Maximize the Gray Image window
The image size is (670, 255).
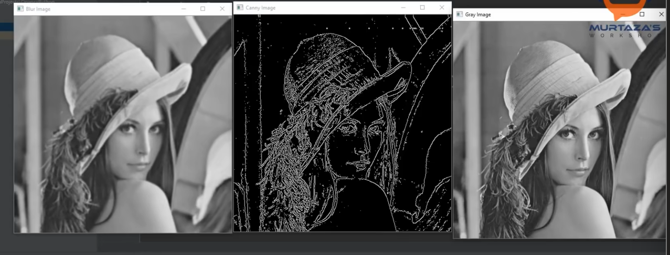coord(642,15)
